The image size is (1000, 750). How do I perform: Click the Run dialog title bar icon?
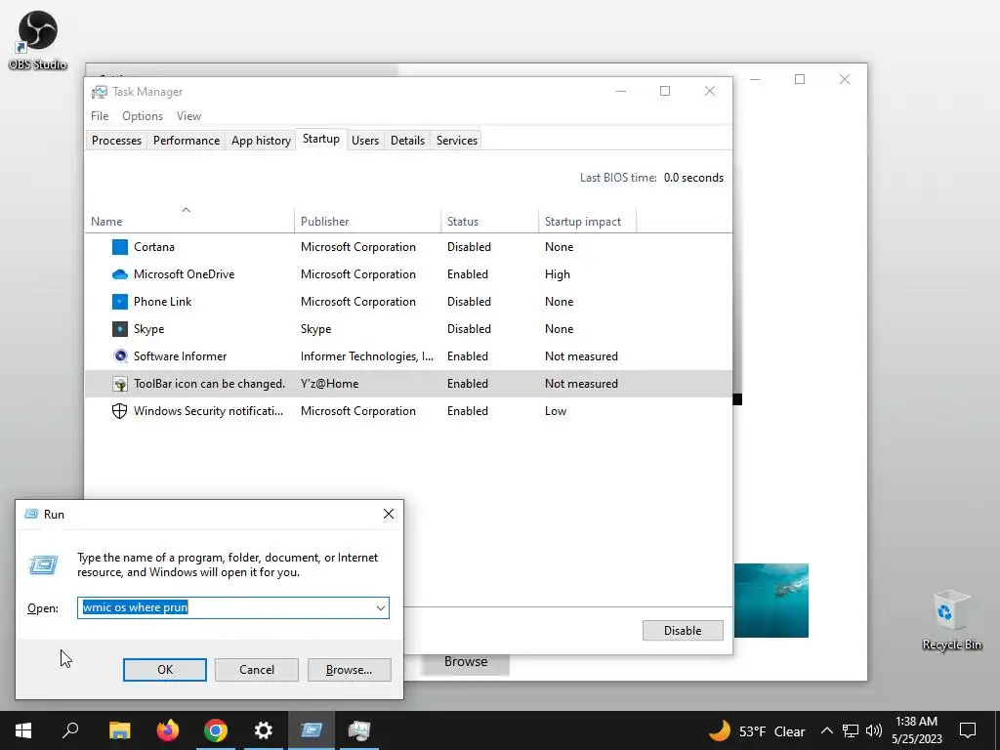(x=31, y=514)
